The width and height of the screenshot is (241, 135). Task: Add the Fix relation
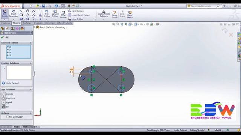(x=5, y=106)
